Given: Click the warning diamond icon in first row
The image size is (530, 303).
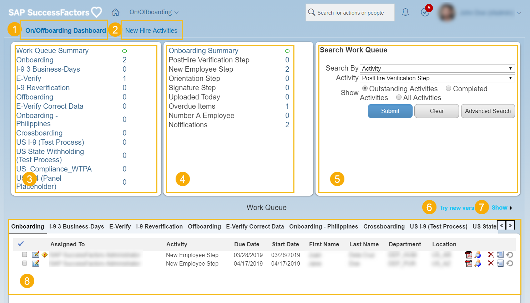Looking at the screenshot, I should pos(45,255).
